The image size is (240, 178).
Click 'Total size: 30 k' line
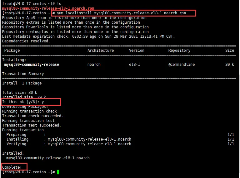pos(20,93)
